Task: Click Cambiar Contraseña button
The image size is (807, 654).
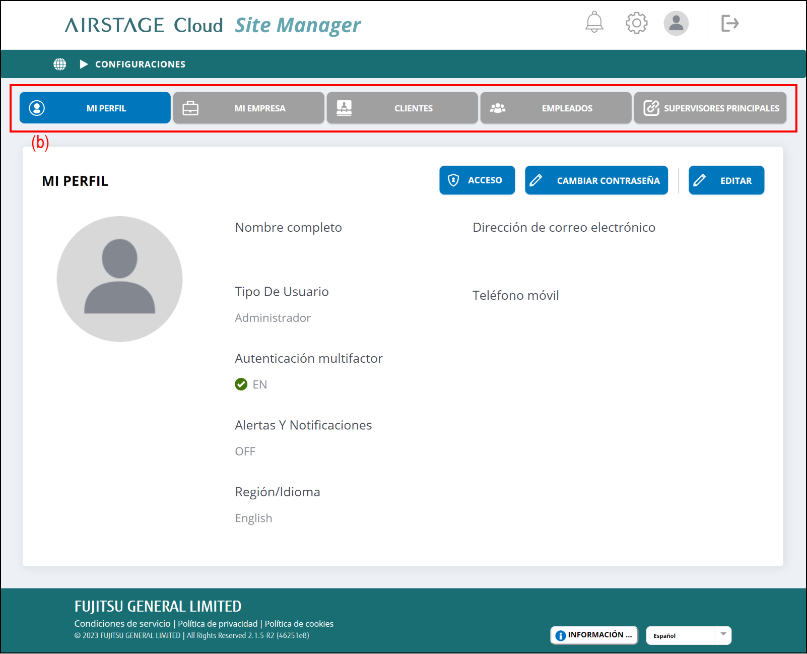Action: coord(596,180)
